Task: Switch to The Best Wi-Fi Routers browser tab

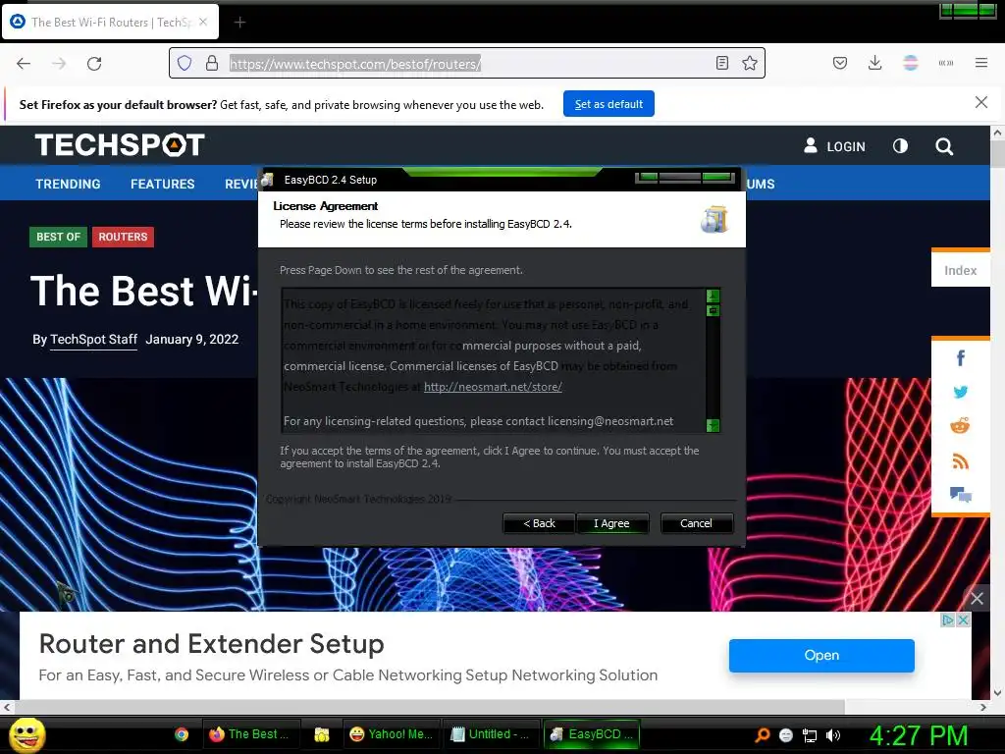Action: pyautogui.click(x=110, y=22)
